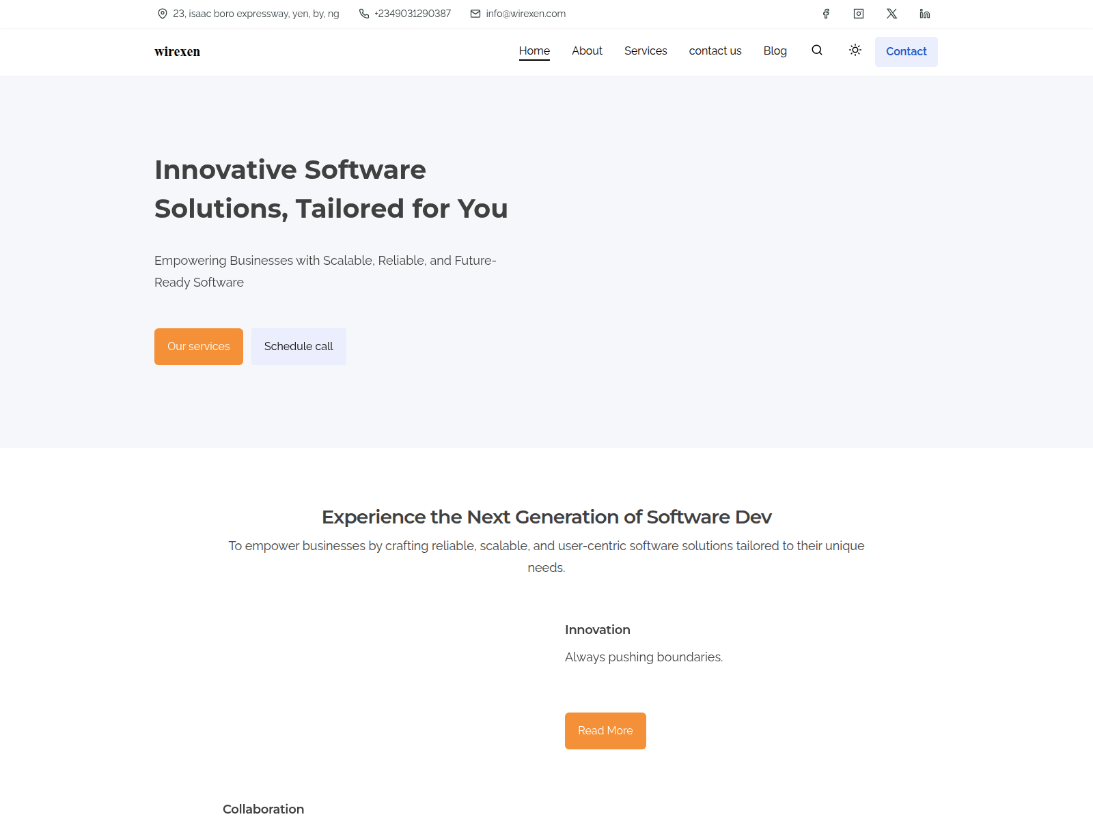Viewport: 1093px width, 819px height.
Task: Click the 'Always pushing boundaries.' text
Action: click(x=644, y=657)
